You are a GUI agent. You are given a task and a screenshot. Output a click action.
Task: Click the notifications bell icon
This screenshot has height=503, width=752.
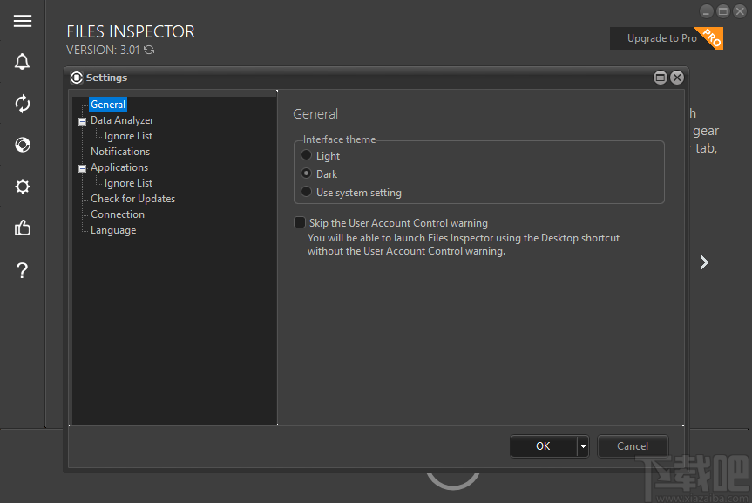point(22,62)
